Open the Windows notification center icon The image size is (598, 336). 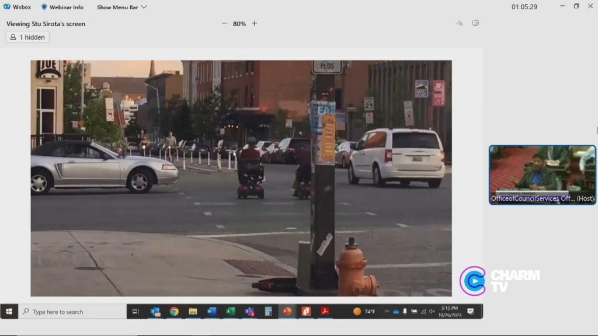tap(471, 311)
